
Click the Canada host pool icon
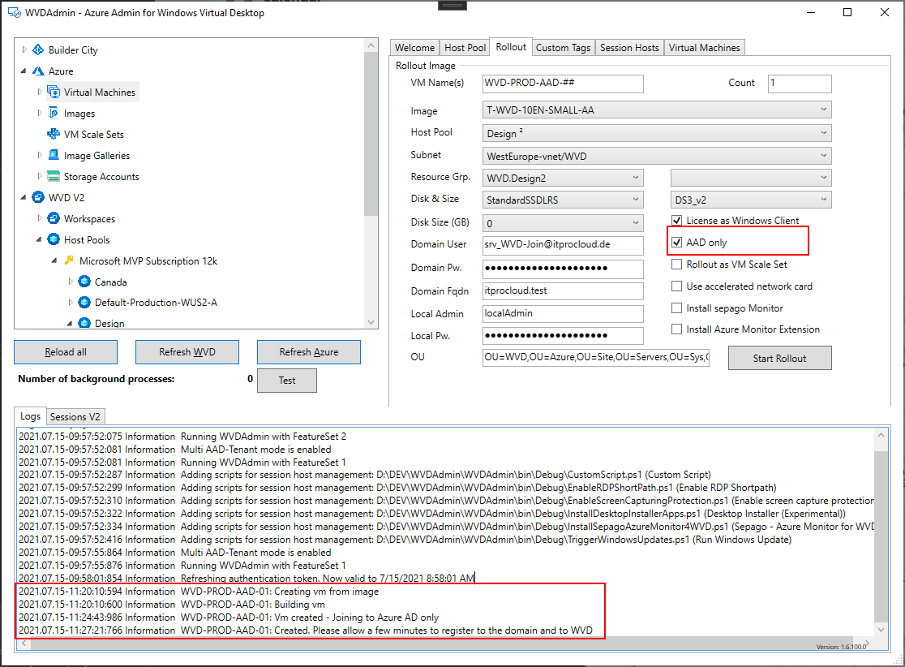(x=85, y=282)
